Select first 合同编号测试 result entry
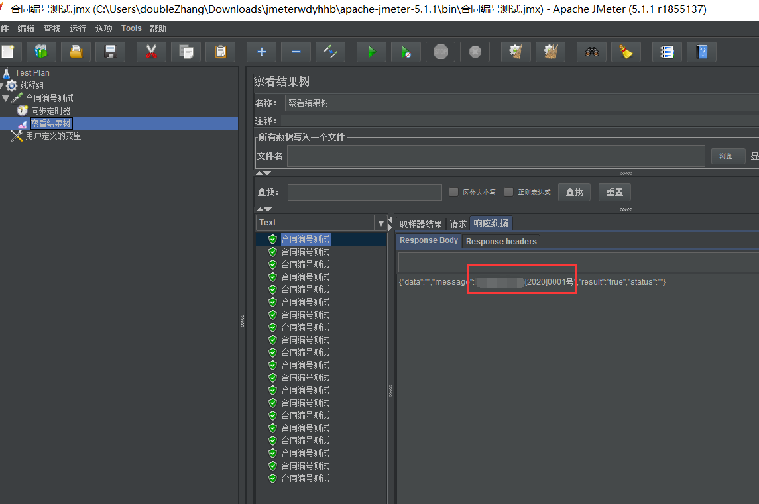 pos(305,240)
